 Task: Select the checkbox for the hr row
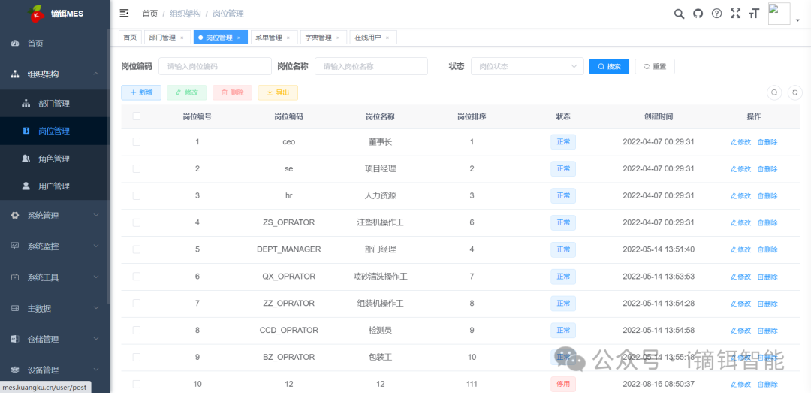click(x=136, y=195)
